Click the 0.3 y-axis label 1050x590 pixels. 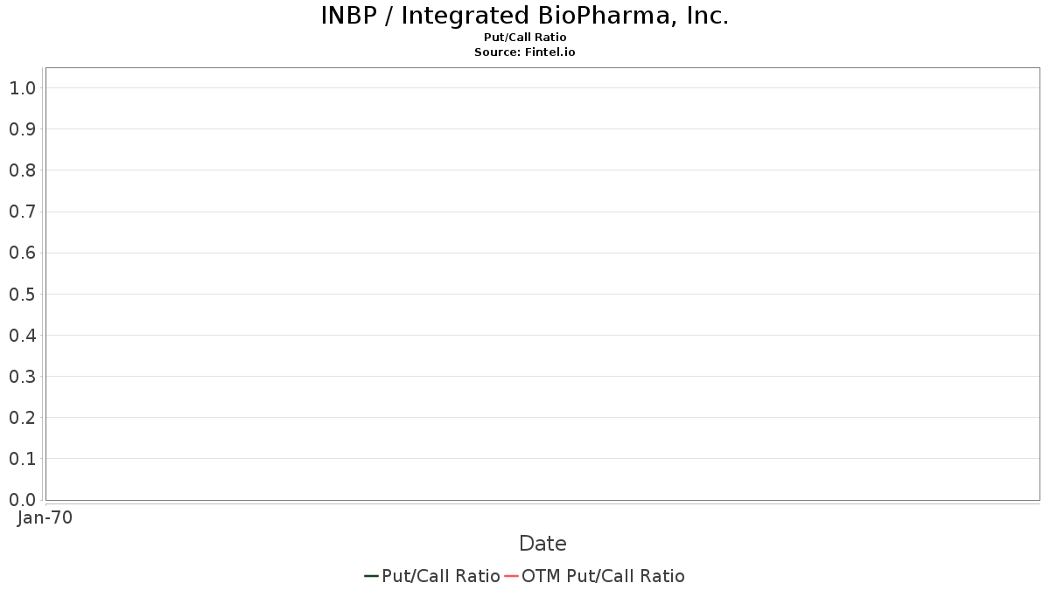tap(22, 376)
